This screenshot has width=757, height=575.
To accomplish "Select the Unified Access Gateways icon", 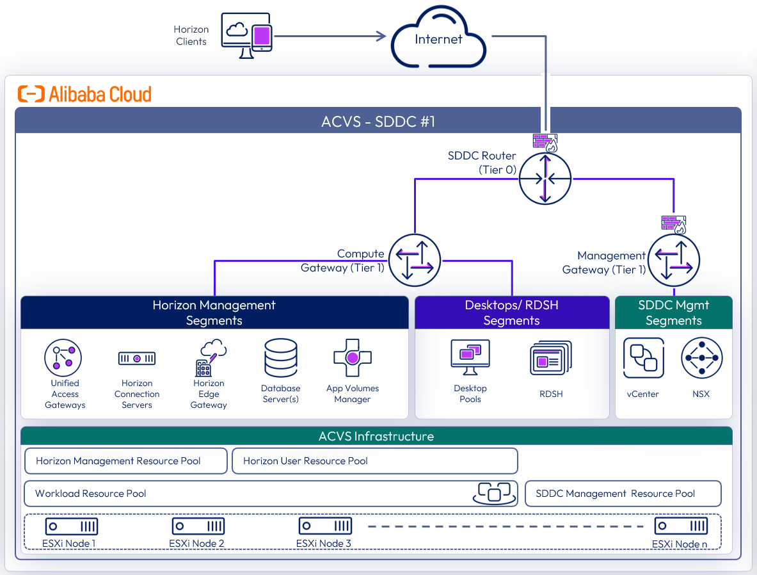I will point(64,357).
